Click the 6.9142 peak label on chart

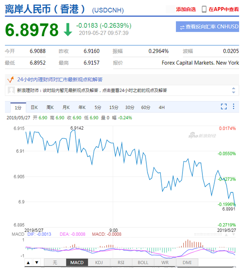(77, 128)
